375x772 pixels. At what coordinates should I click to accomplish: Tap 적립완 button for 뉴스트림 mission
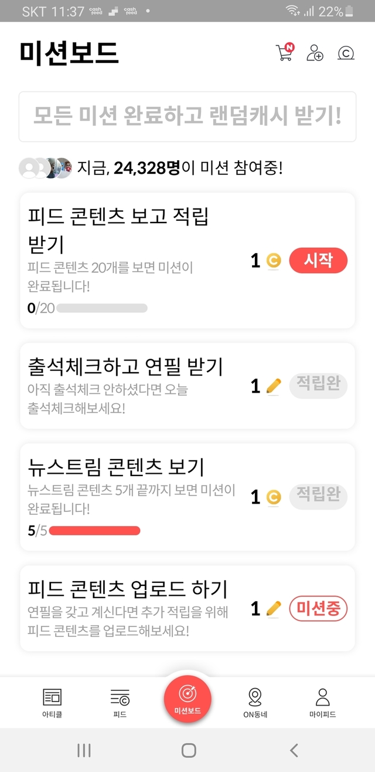[318, 497]
